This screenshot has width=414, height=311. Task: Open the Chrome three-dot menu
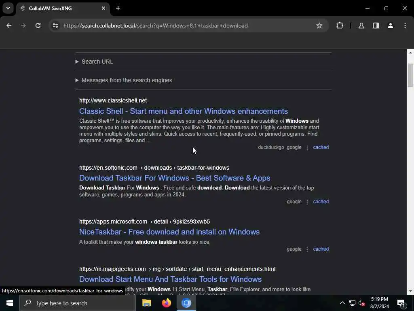(405, 26)
